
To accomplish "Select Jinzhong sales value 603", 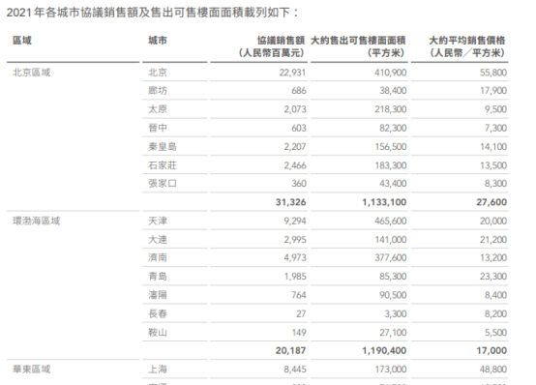I will [299, 129].
